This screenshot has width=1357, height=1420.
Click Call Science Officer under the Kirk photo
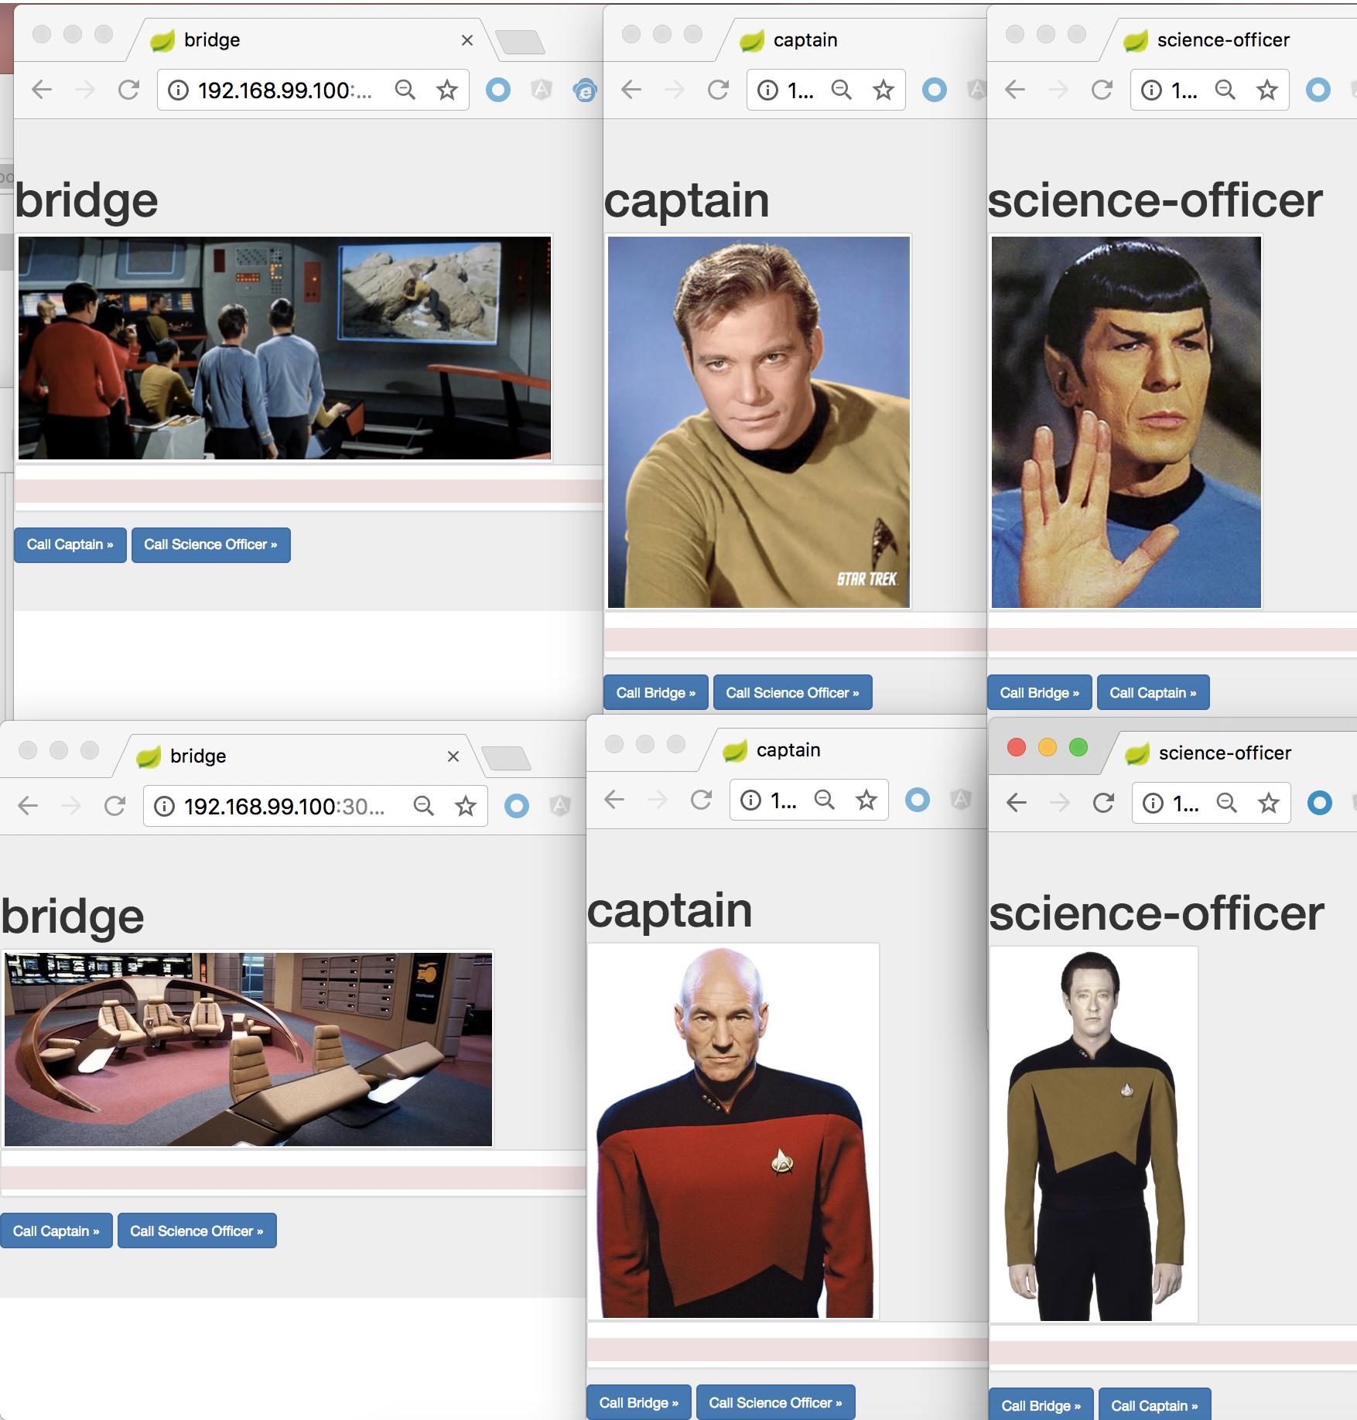792,693
